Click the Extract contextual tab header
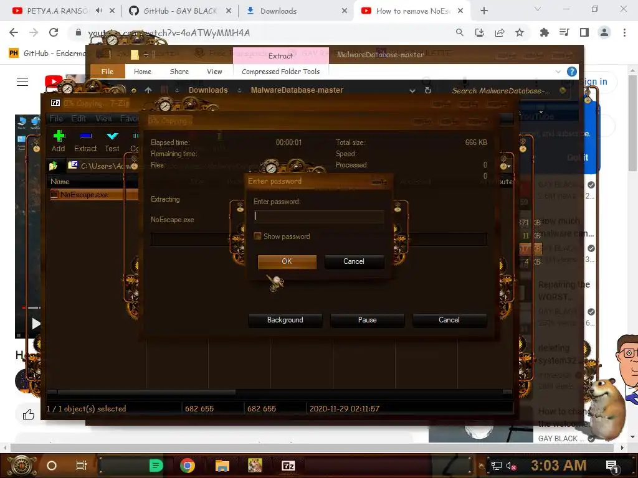 pyautogui.click(x=280, y=55)
